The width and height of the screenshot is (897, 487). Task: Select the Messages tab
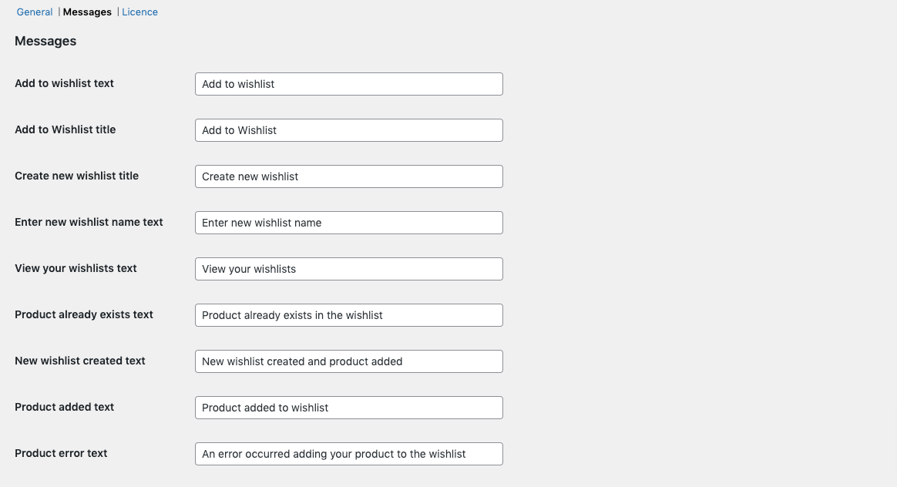coord(87,12)
